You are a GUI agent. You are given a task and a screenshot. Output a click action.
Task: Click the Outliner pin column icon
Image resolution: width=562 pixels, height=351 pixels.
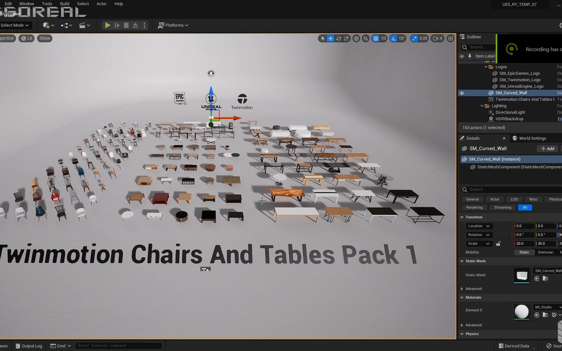[470, 56]
